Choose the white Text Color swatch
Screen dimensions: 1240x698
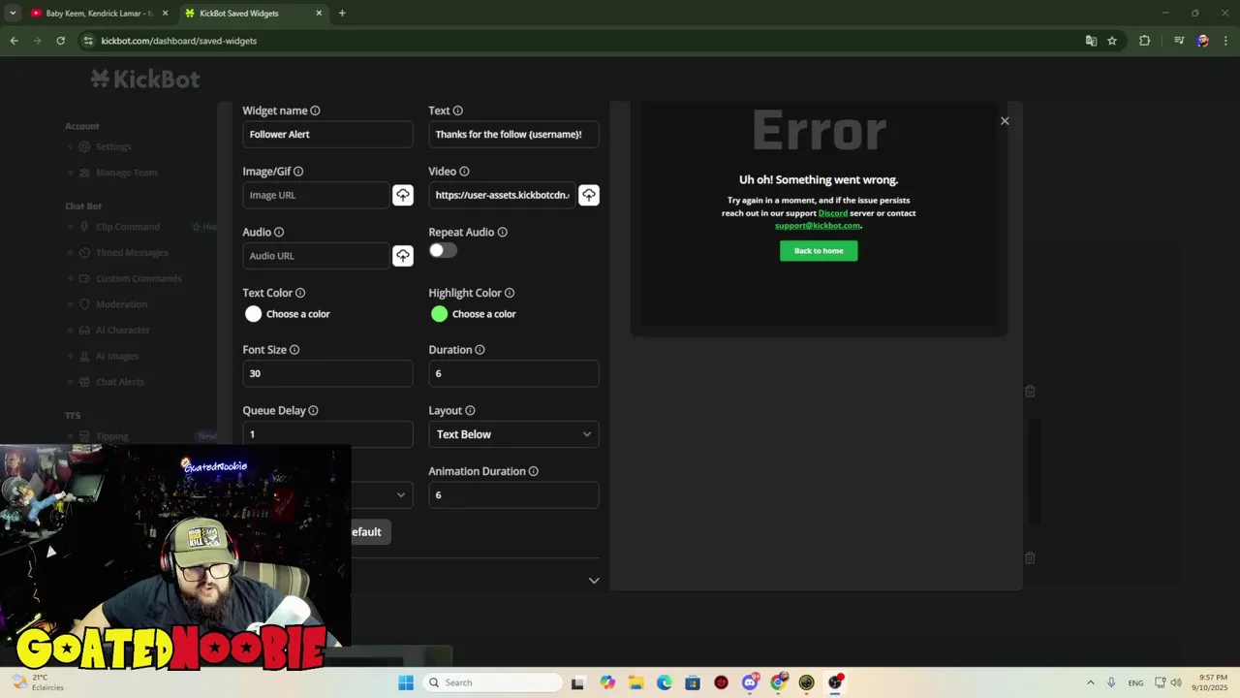coord(253,314)
